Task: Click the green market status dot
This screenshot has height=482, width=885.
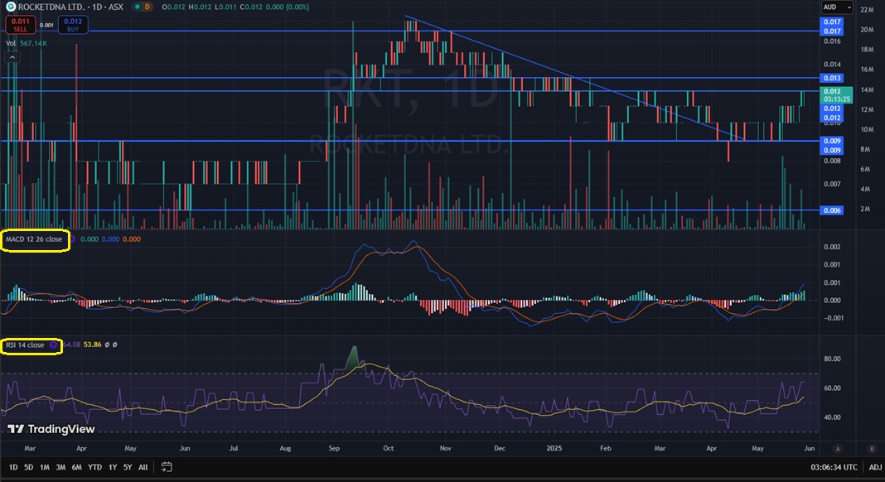Action: [x=137, y=7]
